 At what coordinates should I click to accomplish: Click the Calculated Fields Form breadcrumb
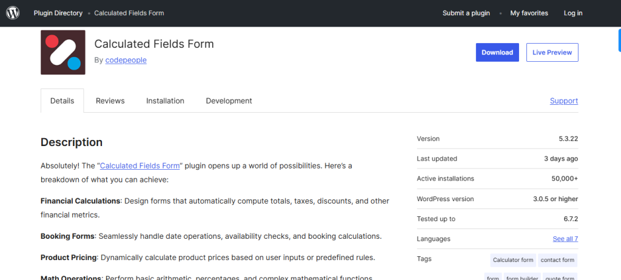pos(129,13)
